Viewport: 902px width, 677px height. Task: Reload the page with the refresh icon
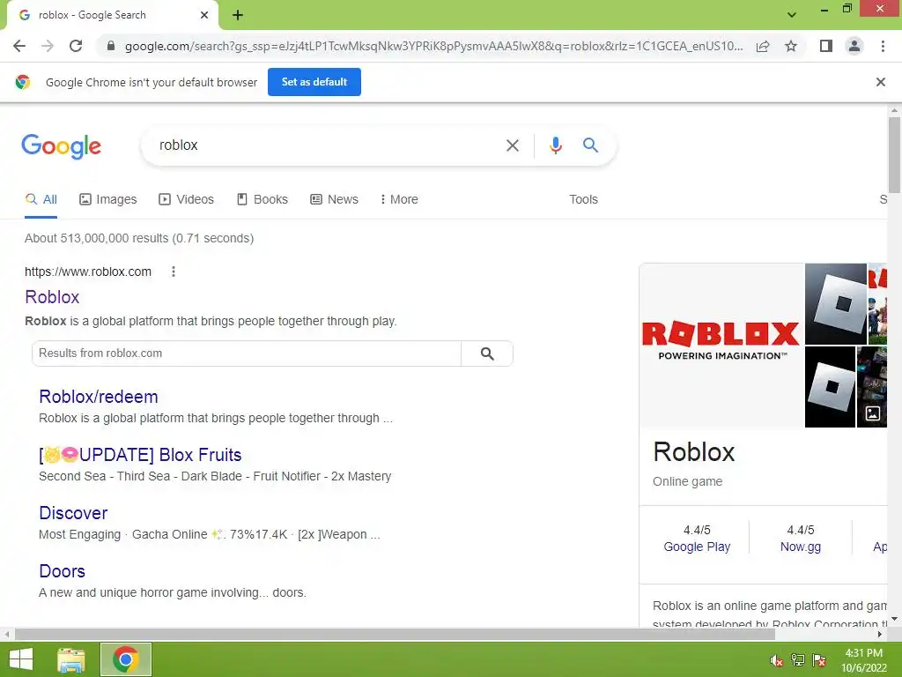click(76, 46)
